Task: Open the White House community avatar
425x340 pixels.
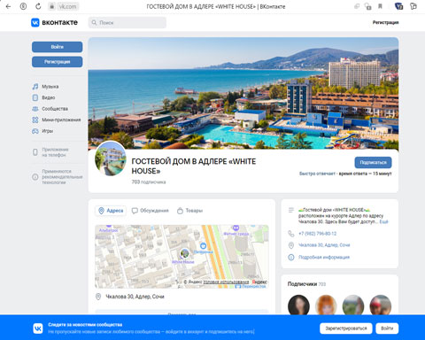Action: pos(111,158)
